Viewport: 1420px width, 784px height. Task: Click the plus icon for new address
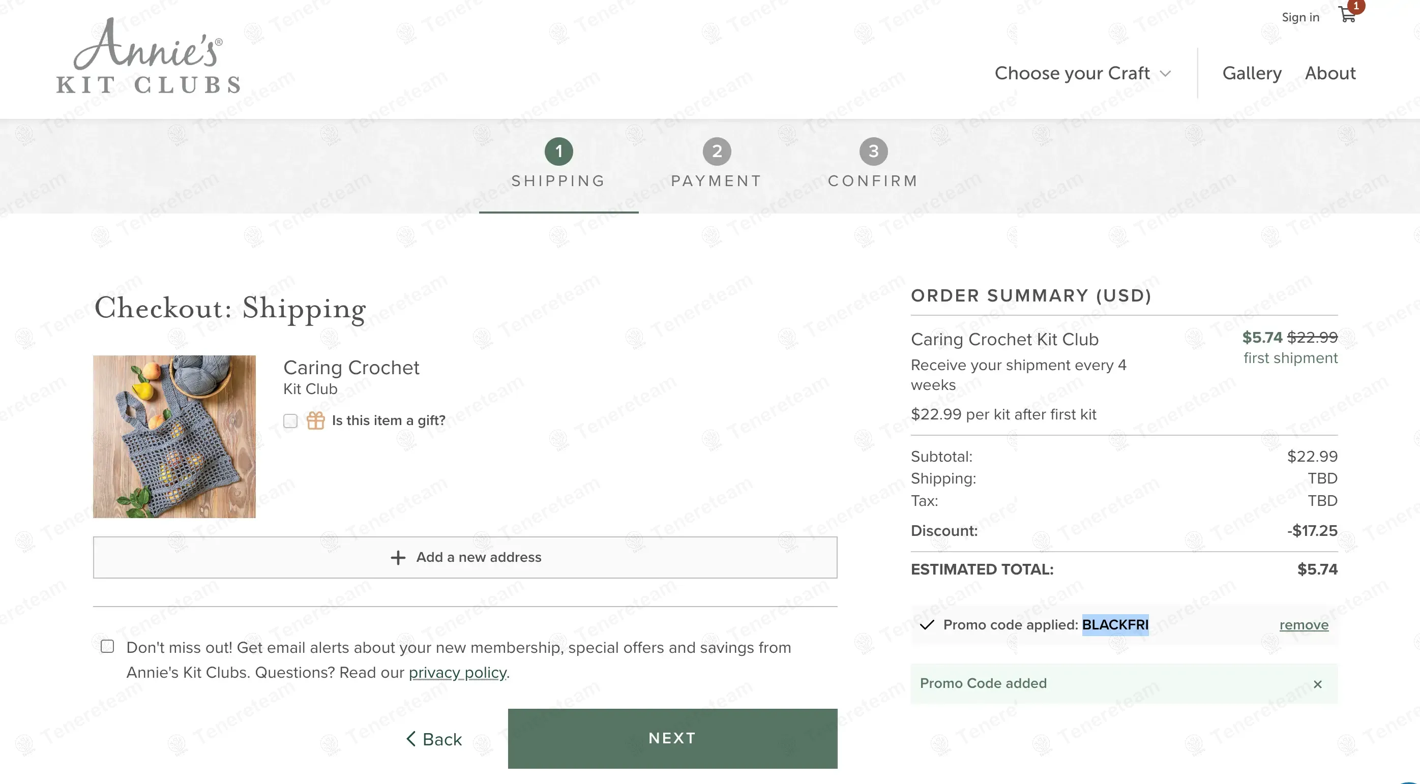pyautogui.click(x=397, y=558)
